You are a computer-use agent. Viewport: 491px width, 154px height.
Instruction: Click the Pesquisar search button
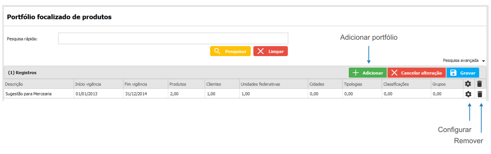[x=230, y=51]
